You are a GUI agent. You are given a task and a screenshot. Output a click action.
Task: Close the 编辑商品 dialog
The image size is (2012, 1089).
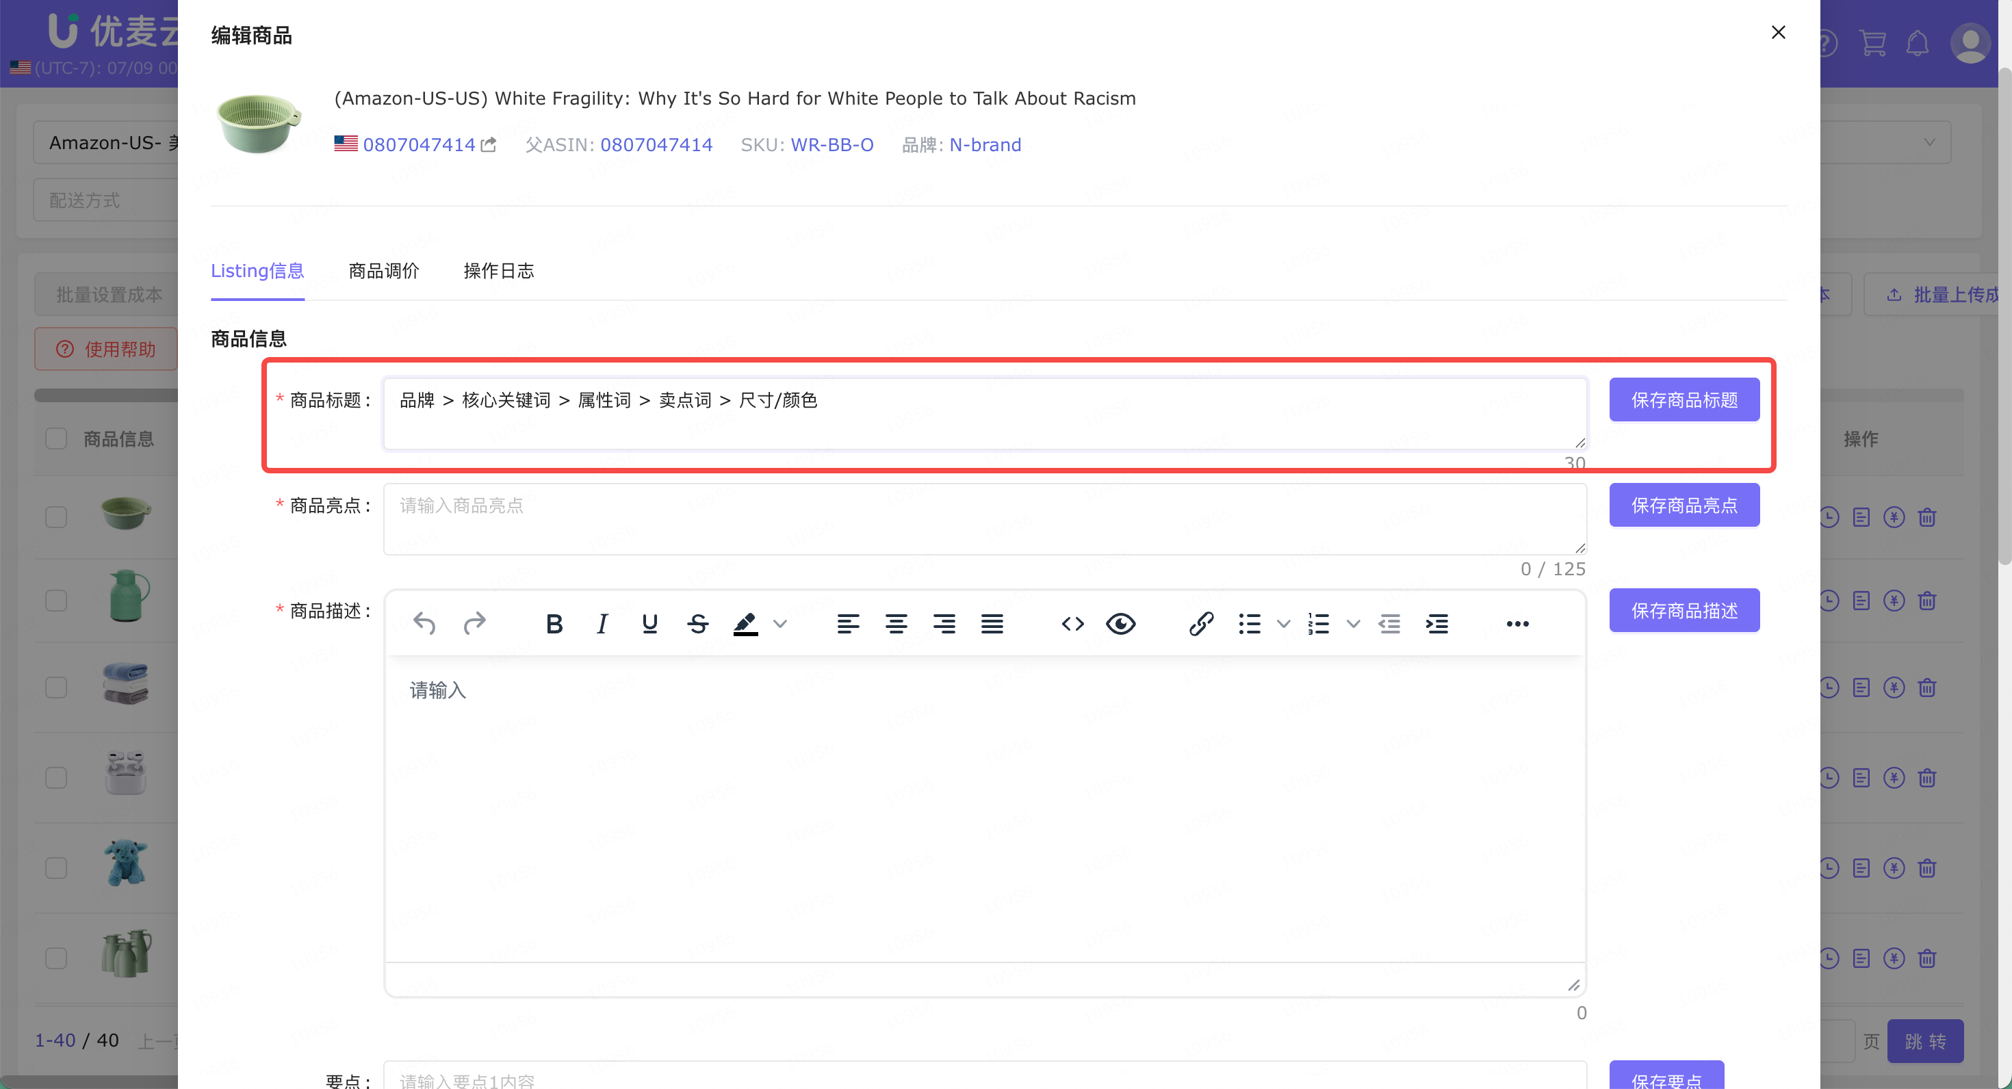(x=1779, y=32)
